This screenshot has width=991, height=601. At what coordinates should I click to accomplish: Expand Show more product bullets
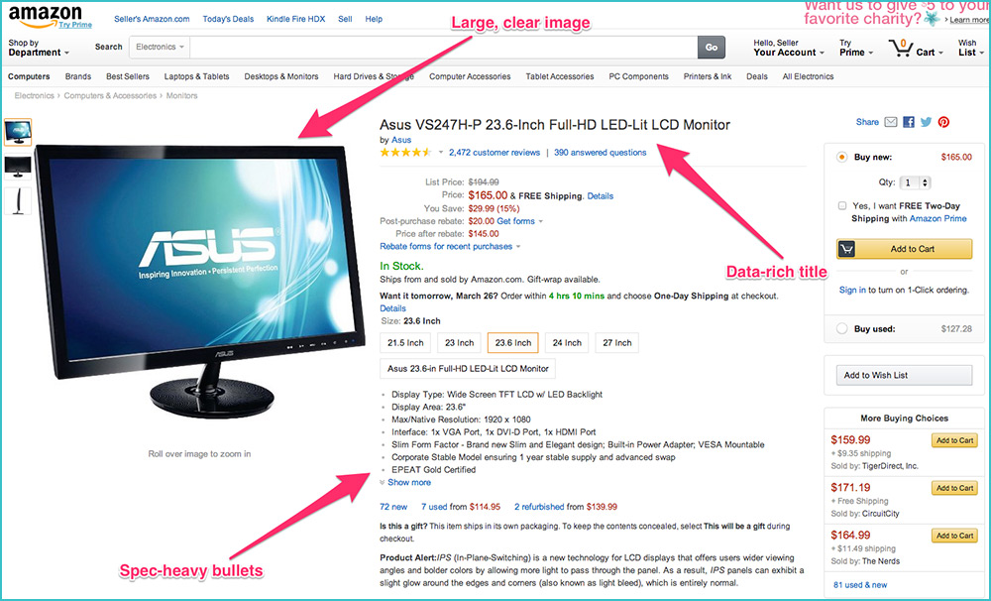pos(409,482)
